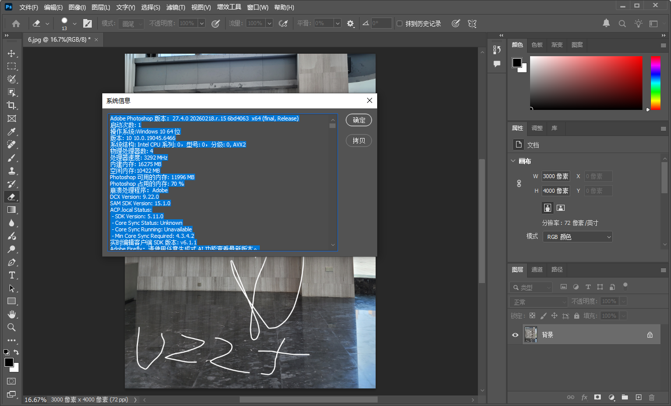The image size is (671, 406).
Task: Click the W width input showing 3000 像素
Action: click(x=556, y=176)
